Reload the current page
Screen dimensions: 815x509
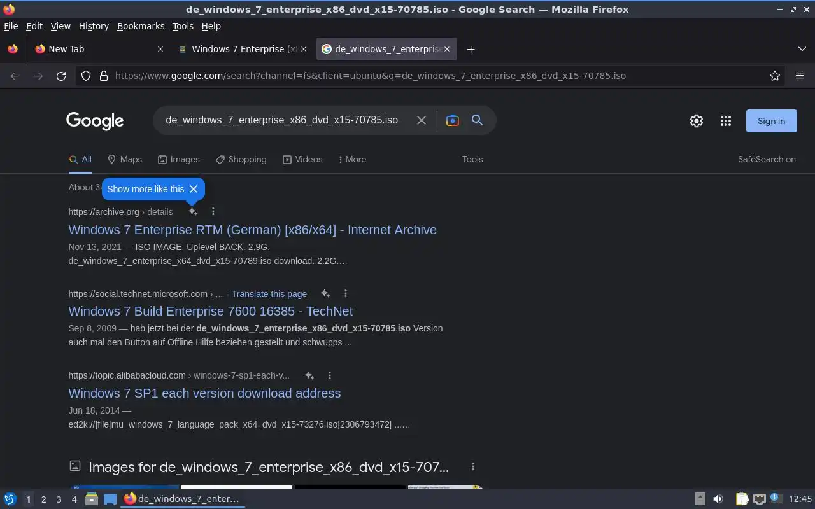(61, 76)
